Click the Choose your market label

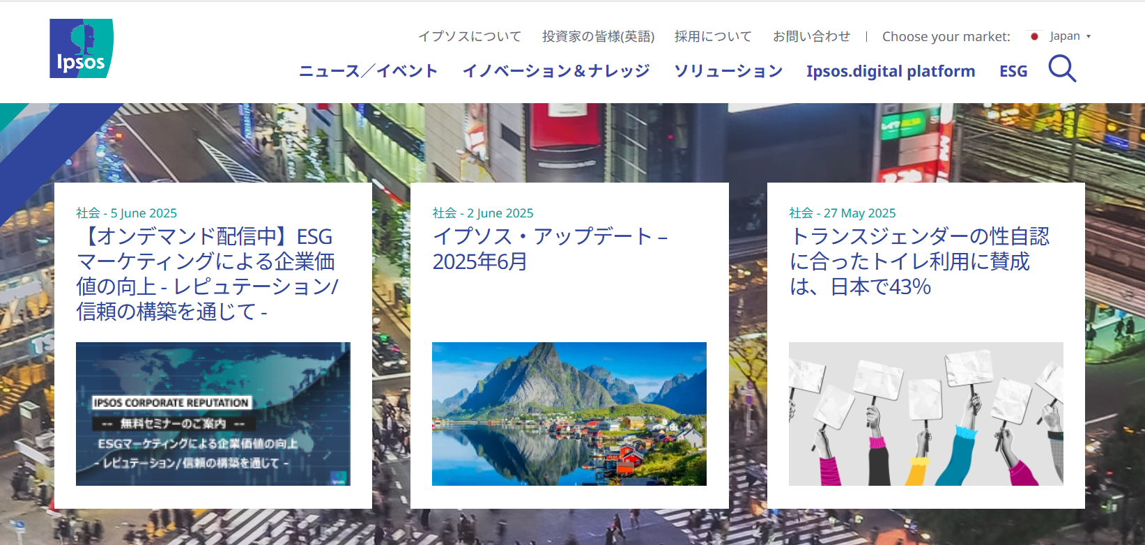946,36
